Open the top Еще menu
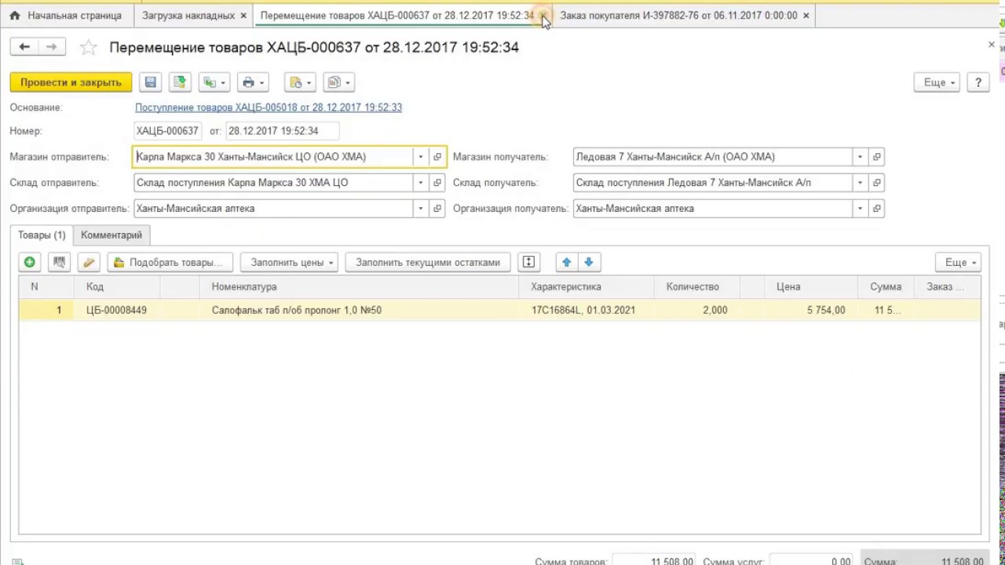This screenshot has height=565, width=1005. [937, 82]
